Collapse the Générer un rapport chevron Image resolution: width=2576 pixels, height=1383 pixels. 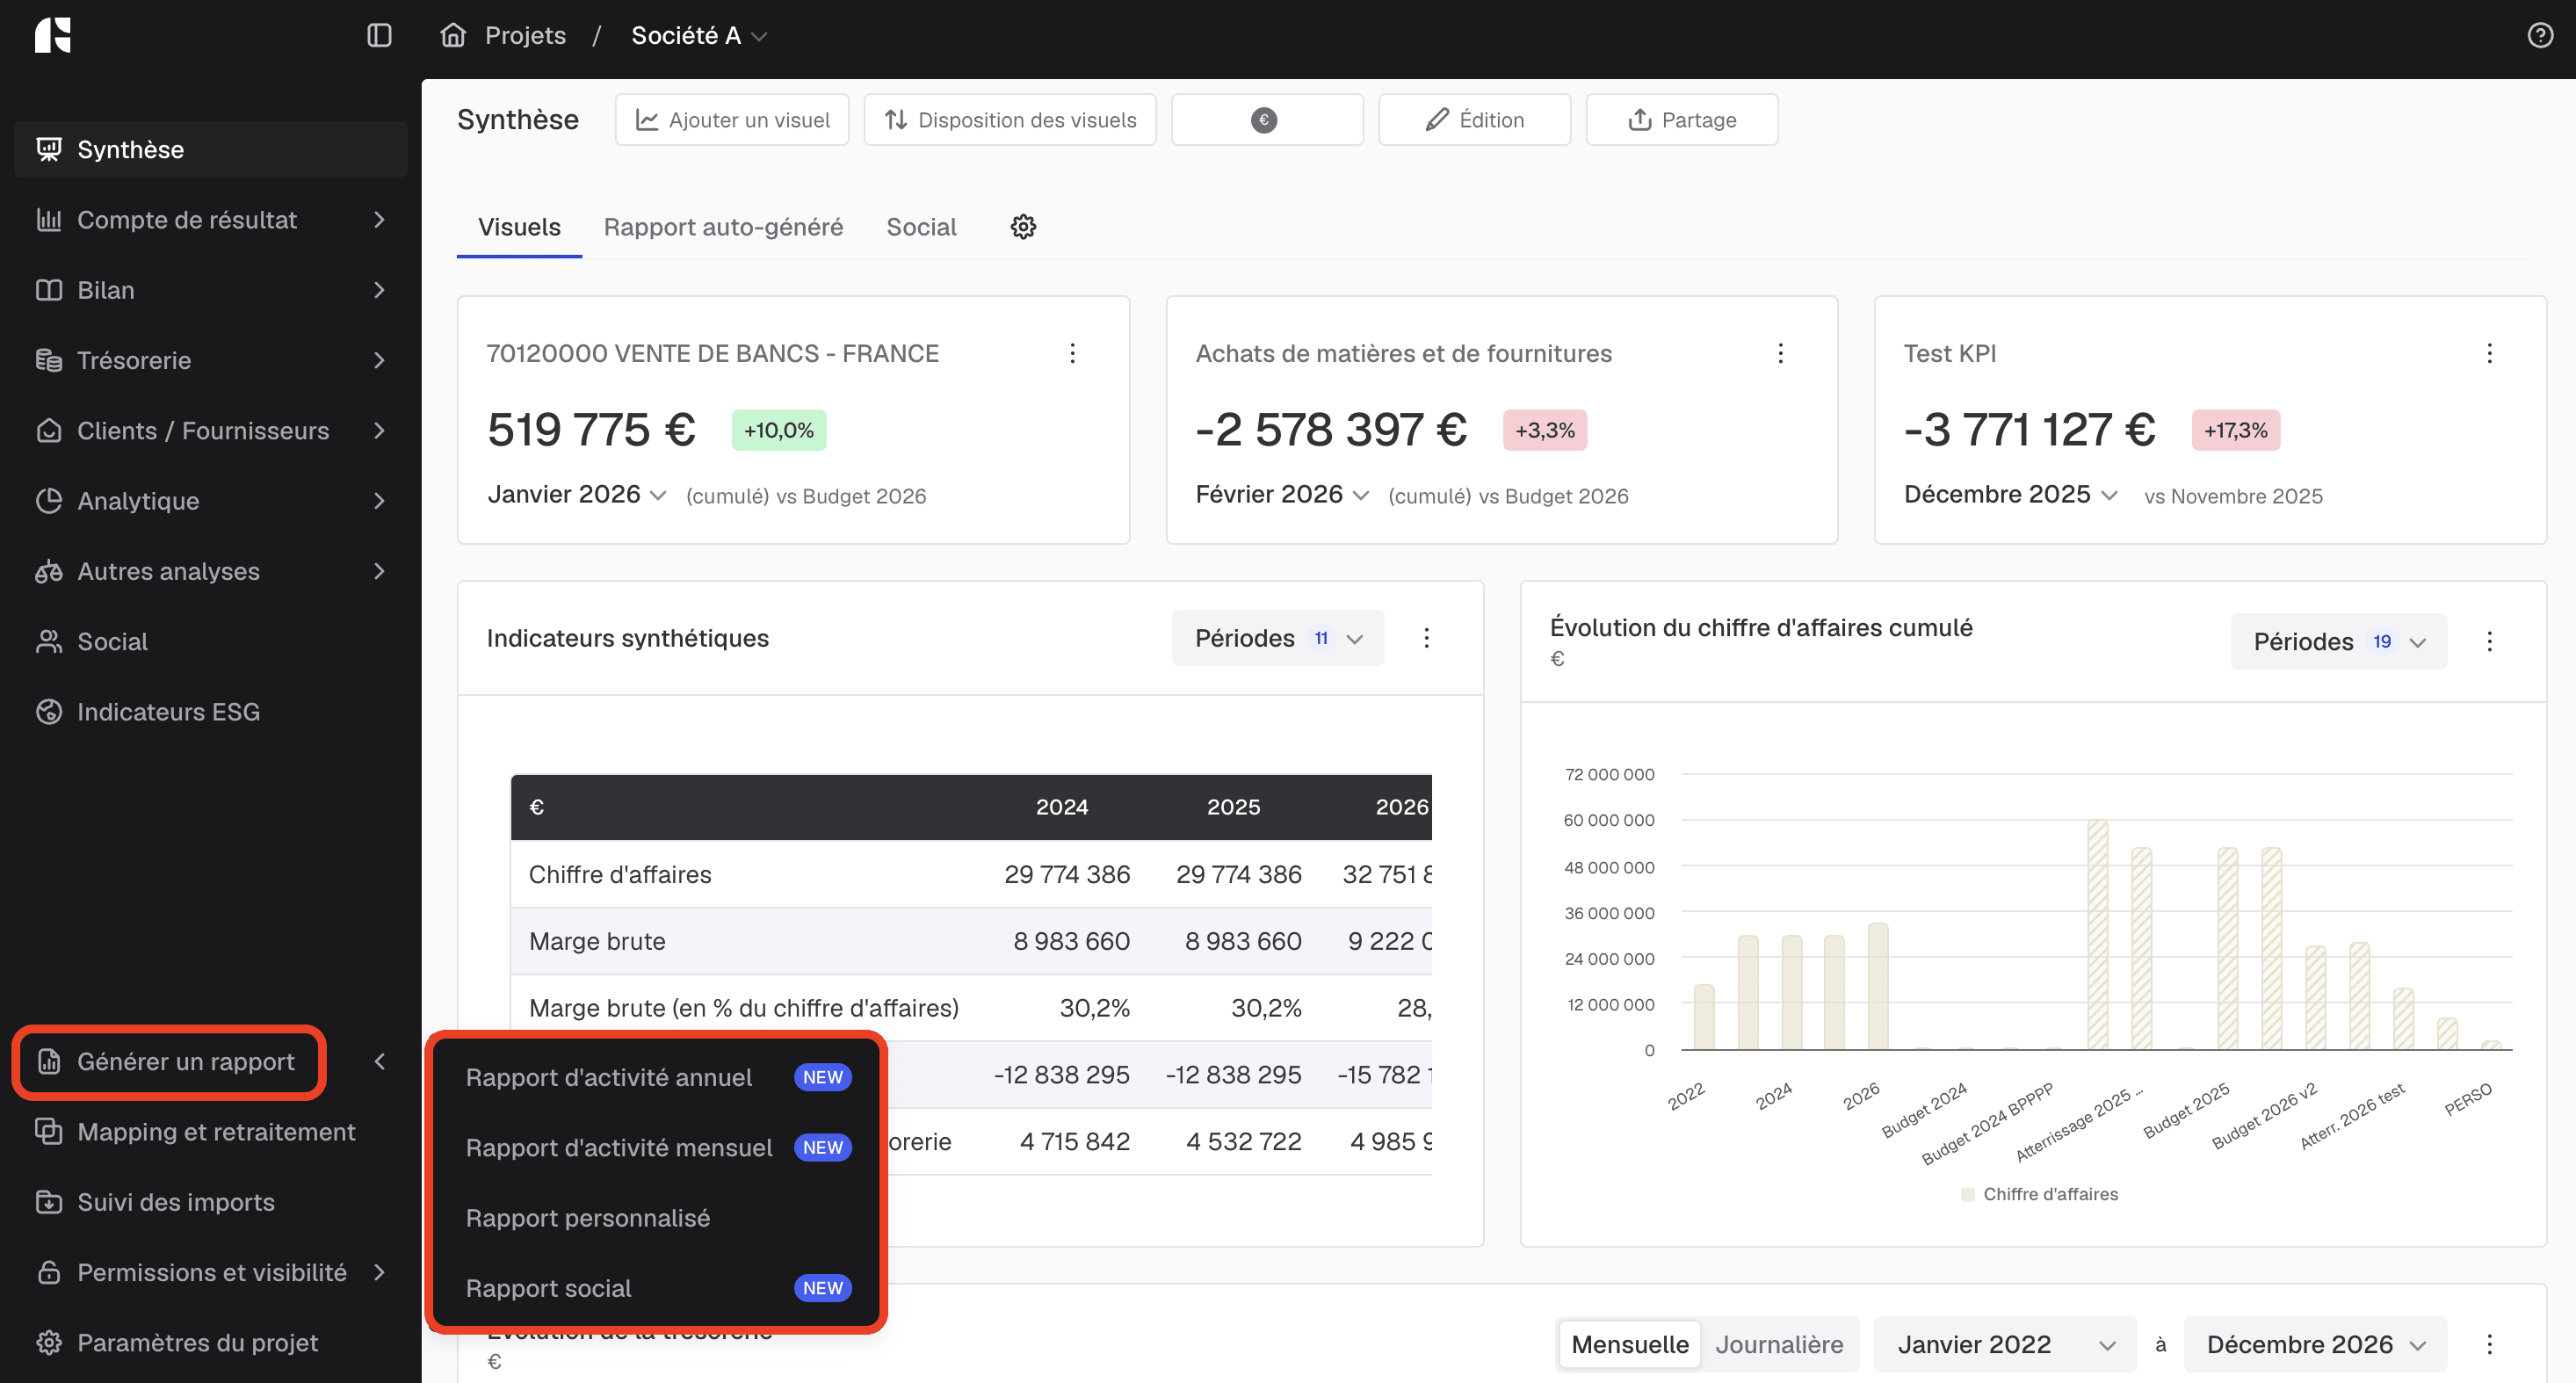[379, 1061]
